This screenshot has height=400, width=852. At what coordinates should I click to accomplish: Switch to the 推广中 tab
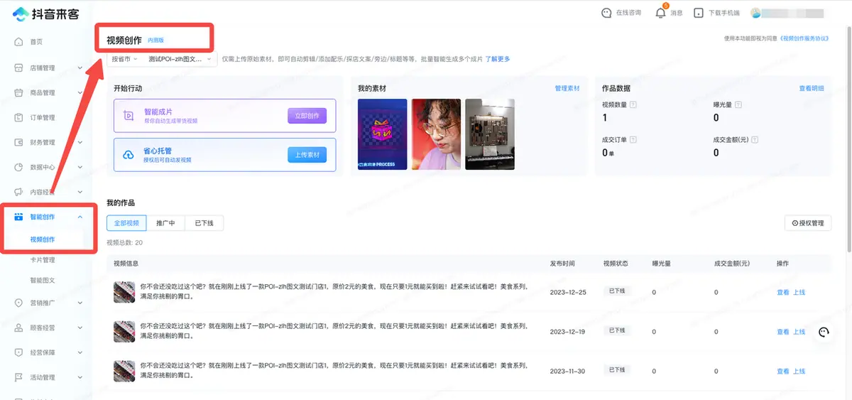pyautogui.click(x=165, y=223)
